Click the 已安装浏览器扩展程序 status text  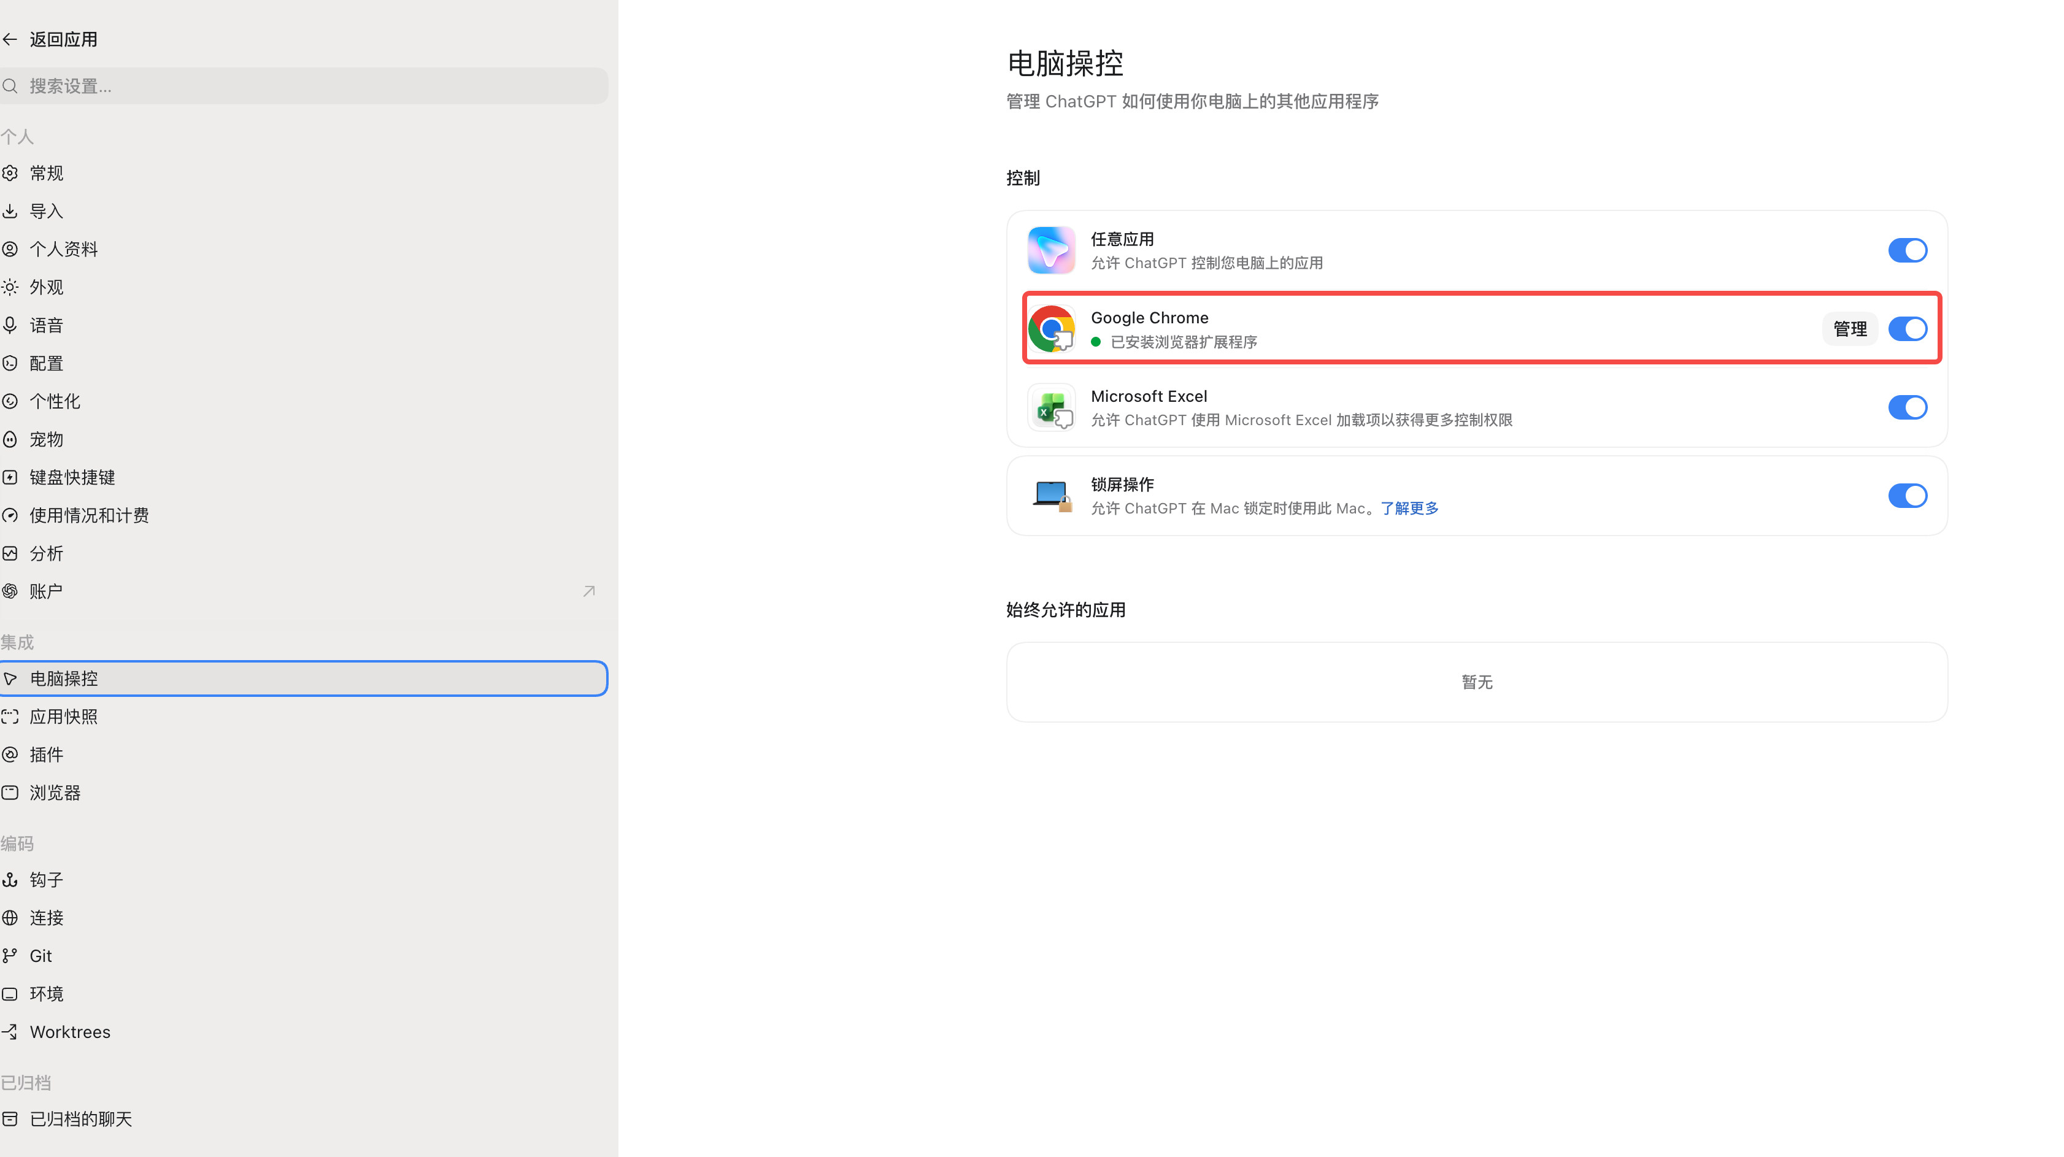[x=1184, y=342]
